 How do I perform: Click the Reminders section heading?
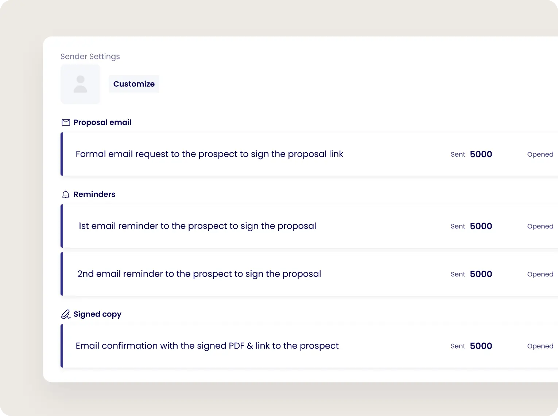coord(94,194)
